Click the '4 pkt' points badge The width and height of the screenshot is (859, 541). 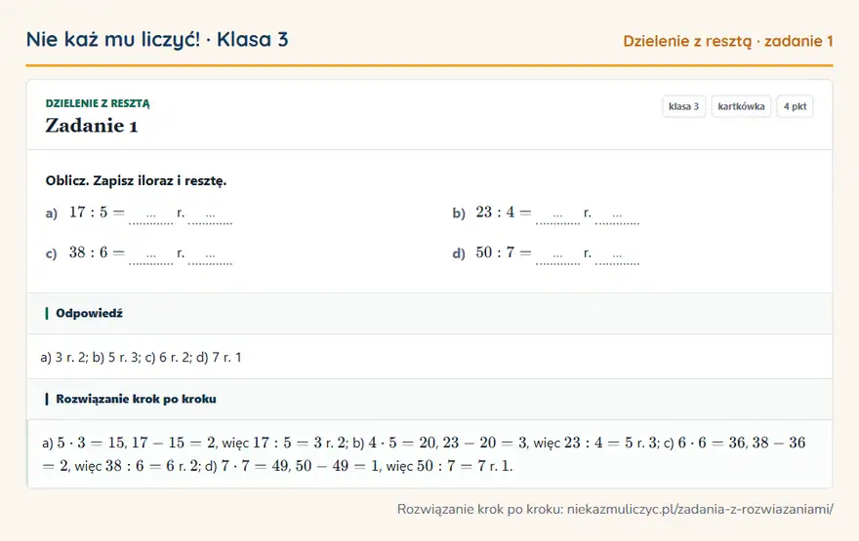click(795, 106)
